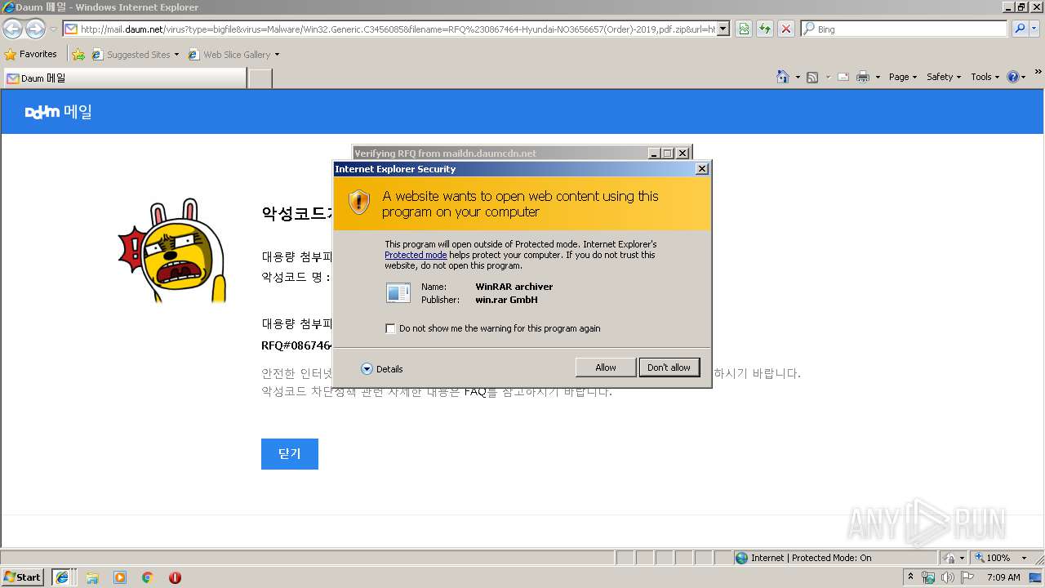Check 'Do not show me the warning' box
The width and height of the screenshot is (1045, 588).
[x=390, y=328]
